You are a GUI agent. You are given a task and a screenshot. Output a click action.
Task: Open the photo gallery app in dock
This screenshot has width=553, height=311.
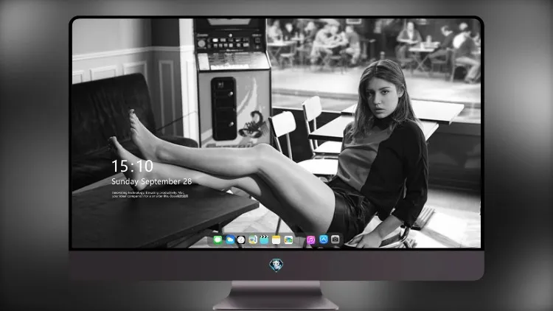point(288,240)
